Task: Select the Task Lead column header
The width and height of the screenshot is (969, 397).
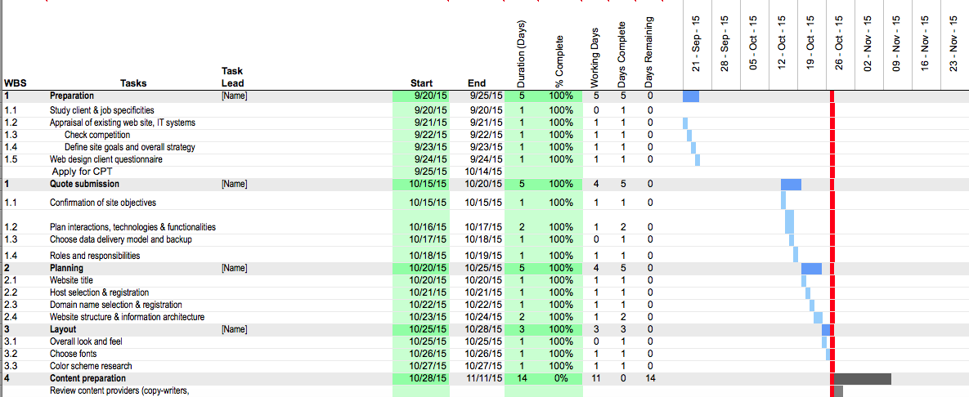Action: [x=233, y=77]
